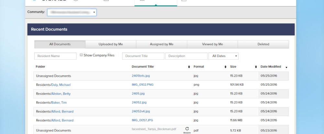Select the All Documents tab
The image size is (324, 134).
[x=60, y=44]
